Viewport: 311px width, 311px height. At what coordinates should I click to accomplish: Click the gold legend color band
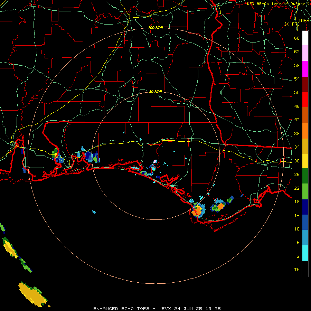click(305, 147)
